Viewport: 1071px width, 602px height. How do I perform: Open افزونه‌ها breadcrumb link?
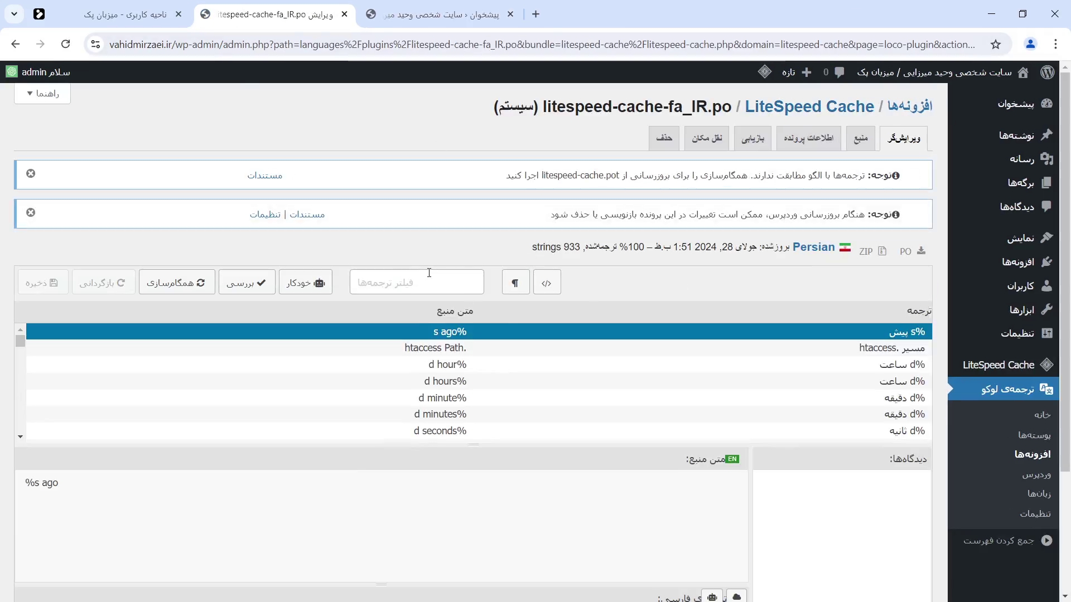click(910, 106)
